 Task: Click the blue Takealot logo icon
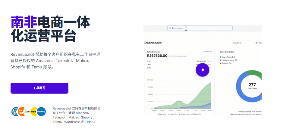tap(41, 112)
